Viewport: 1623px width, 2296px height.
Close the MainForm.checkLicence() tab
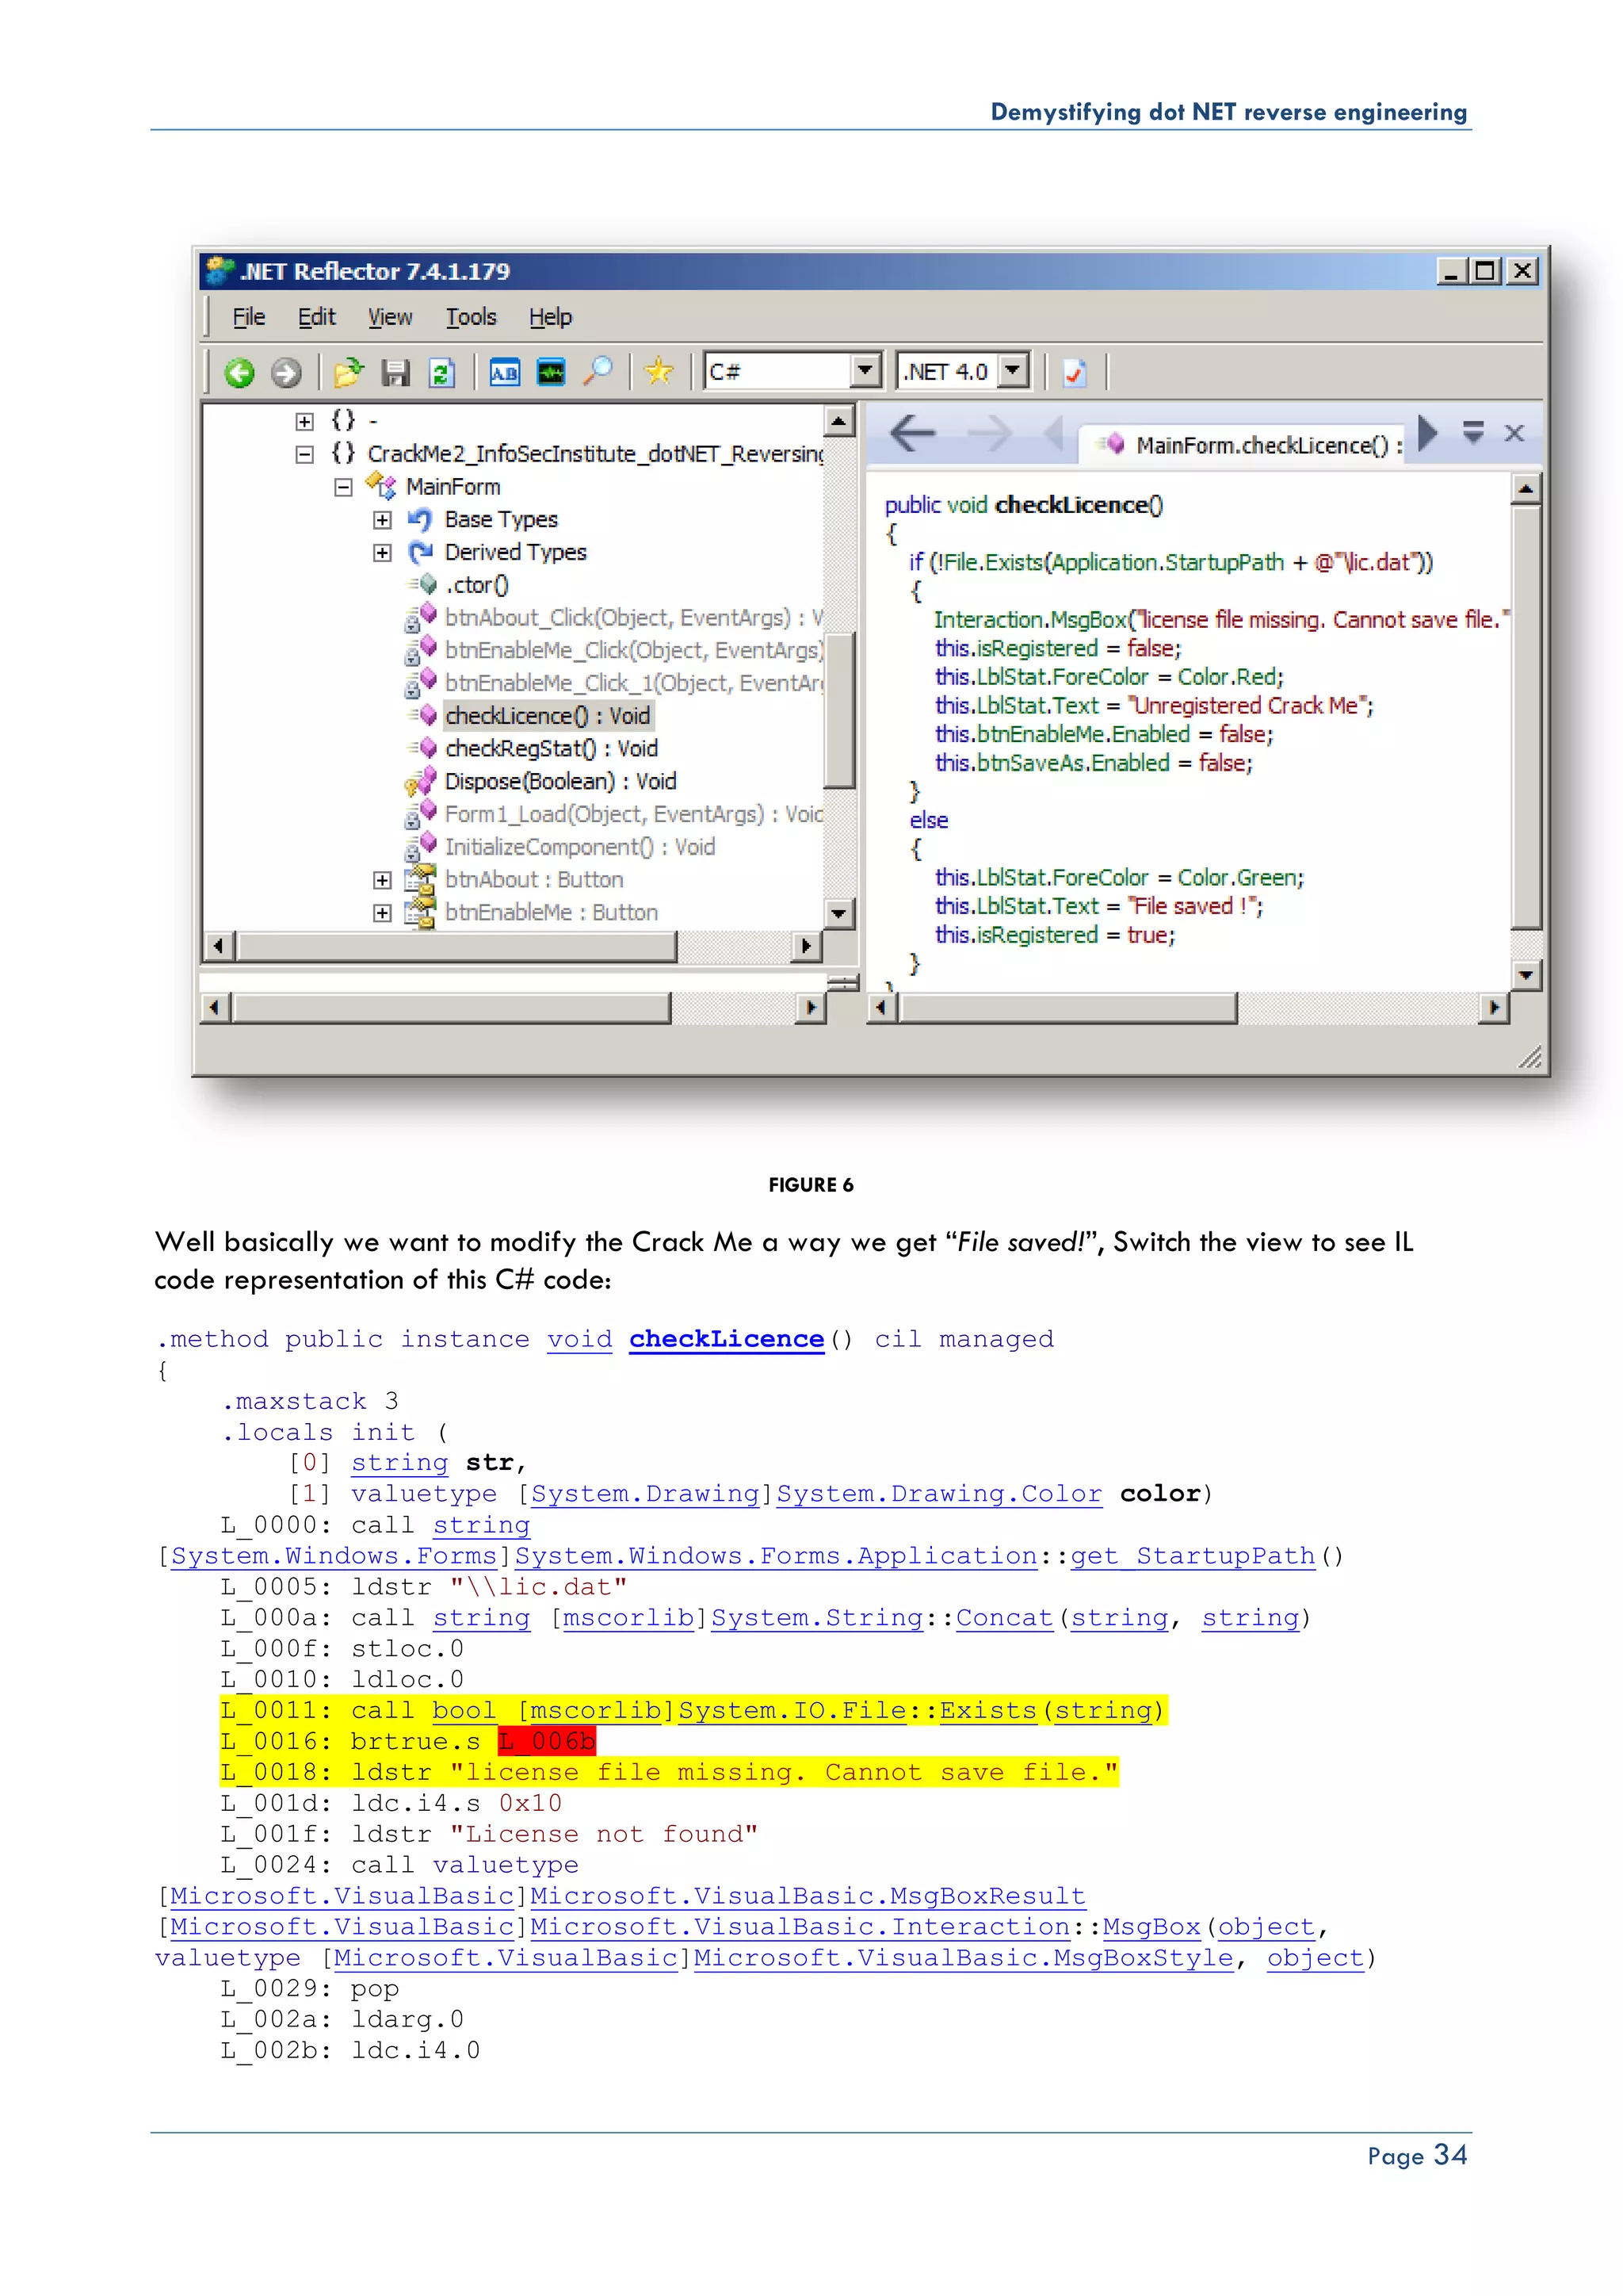coord(1514,433)
